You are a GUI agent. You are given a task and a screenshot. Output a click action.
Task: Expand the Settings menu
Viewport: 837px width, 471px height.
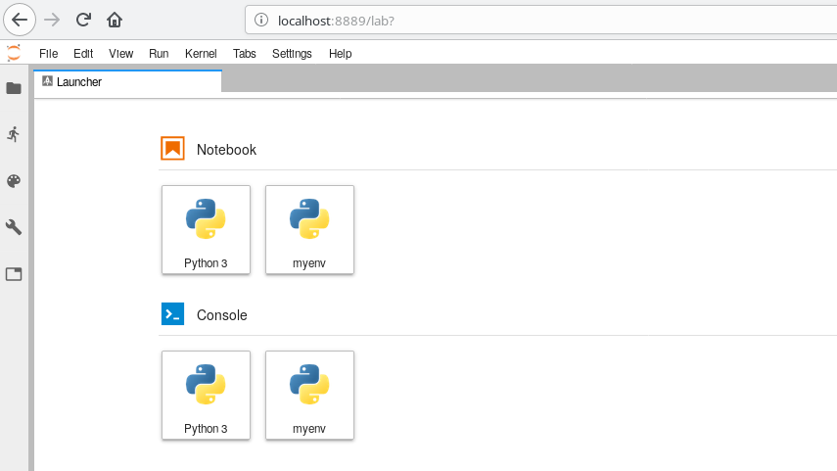click(292, 54)
